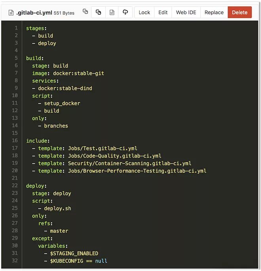Screen dimensions: 261x271
Task: Select line number 1
Action: pos(16,28)
